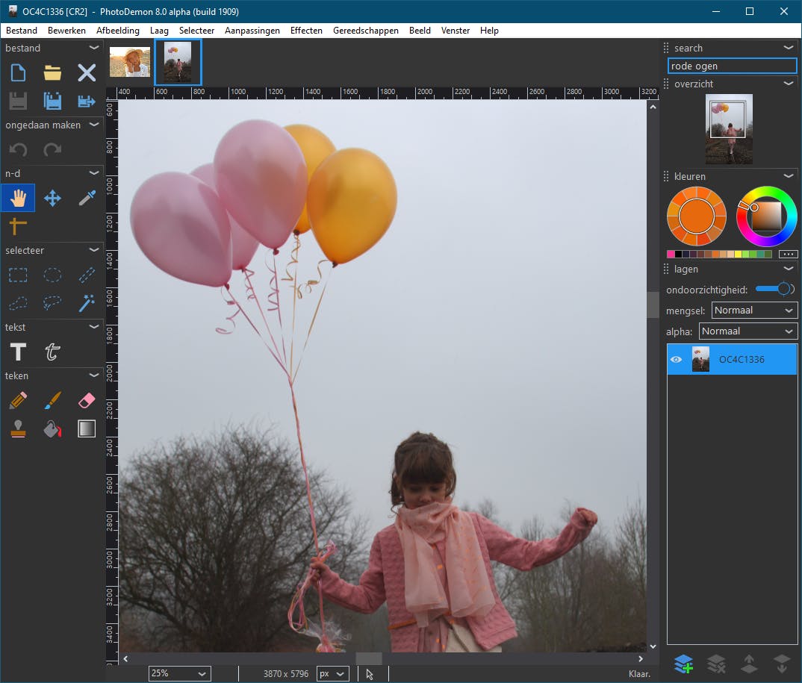Select the move layer tool
The width and height of the screenshot is (802, 683).
tap(52, 198)
